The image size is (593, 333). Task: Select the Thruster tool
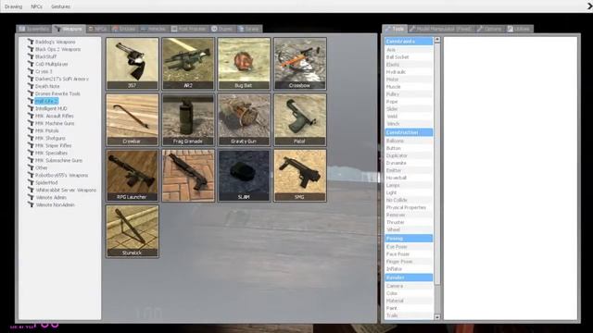coord(409,222)
